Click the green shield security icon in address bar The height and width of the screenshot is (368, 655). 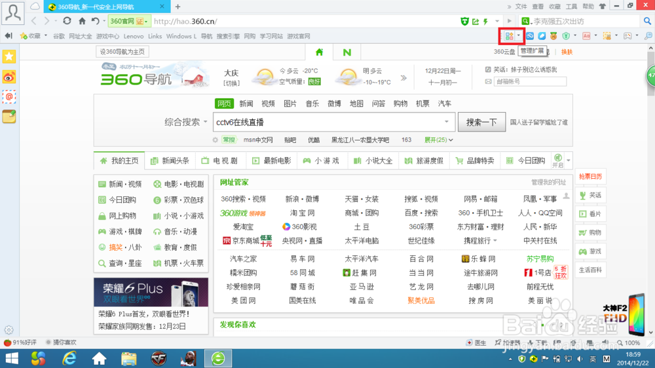pos(464,22)
